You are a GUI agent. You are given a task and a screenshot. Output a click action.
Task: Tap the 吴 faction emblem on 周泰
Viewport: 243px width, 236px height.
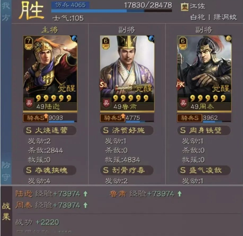(183, 103)
